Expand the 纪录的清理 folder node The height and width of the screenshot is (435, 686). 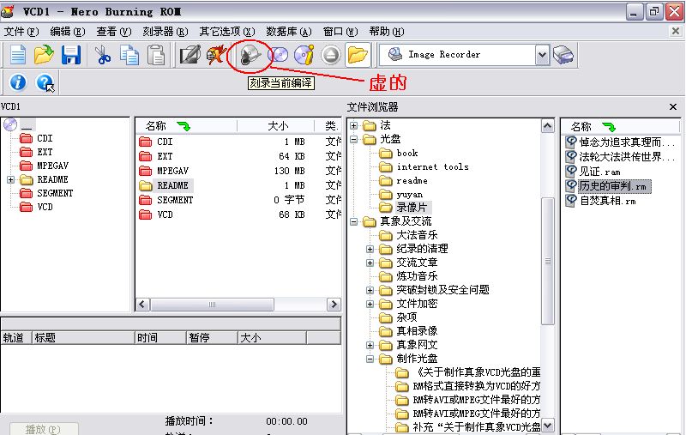pyautogui.click(x=370, y=249)
